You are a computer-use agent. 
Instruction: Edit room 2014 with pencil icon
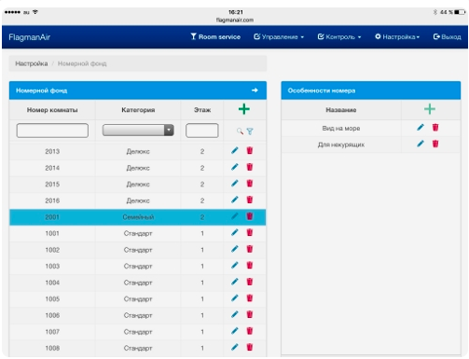235,167
